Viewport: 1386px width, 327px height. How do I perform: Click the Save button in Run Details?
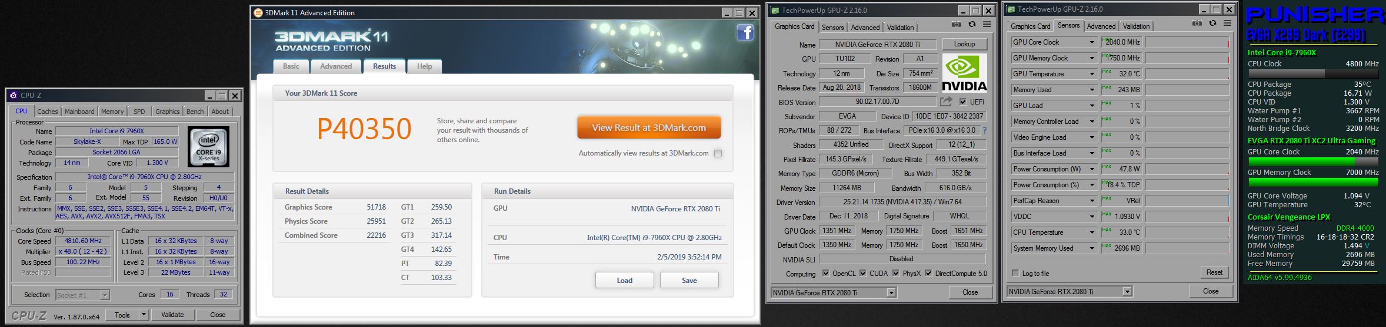pyautogui.click(x=689, y=280)
